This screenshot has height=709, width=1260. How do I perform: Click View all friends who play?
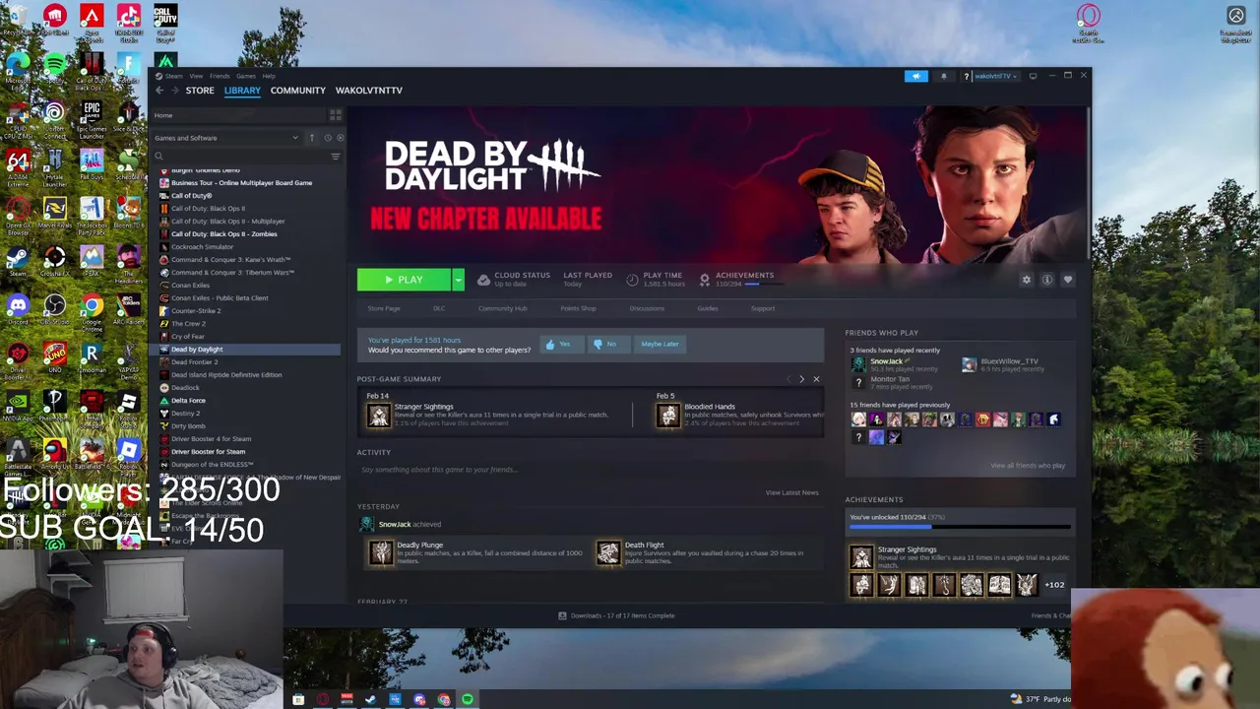pos(1028,466)
